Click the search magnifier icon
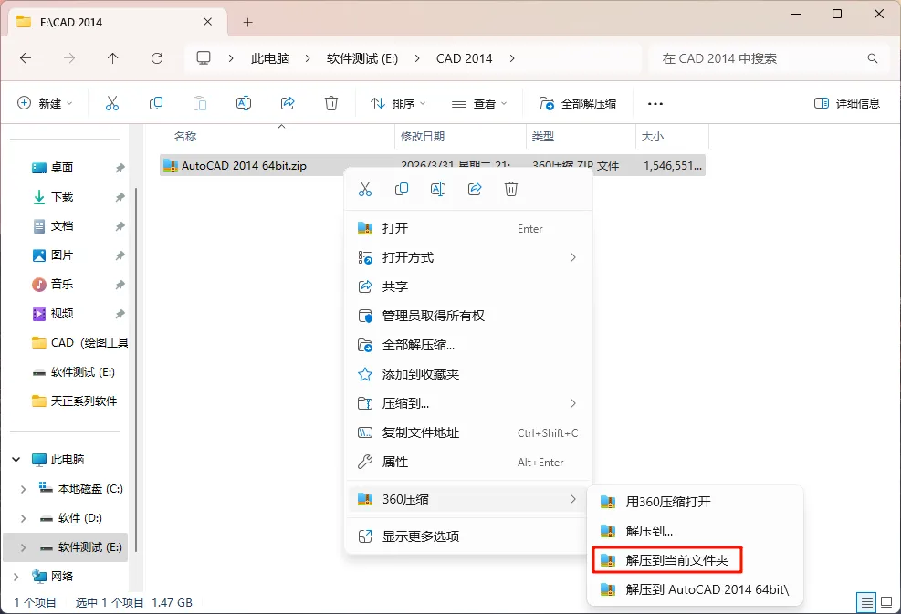Viewport: 901px width, 614px height. click(873, 58)
